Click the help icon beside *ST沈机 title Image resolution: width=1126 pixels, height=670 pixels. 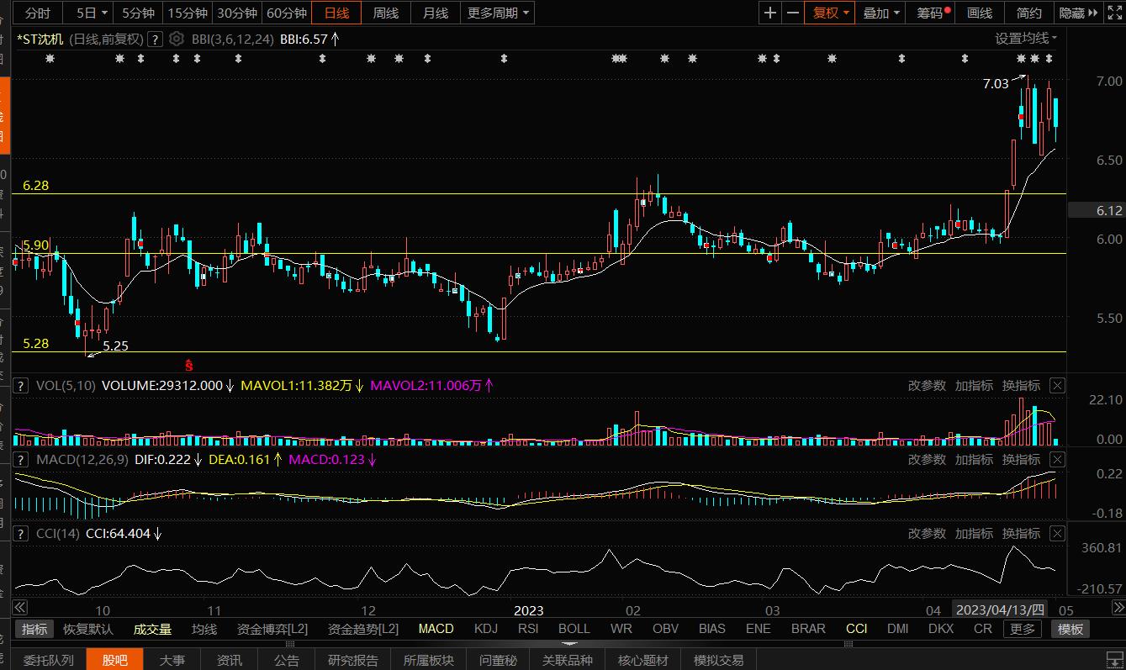tap(155, 39)
